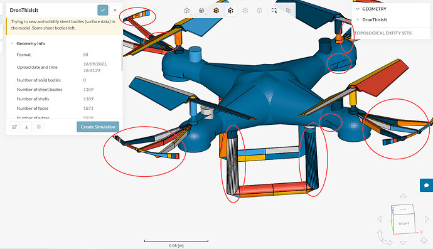Select the DronThisIsIt geometry item
The height and width of the screenshot is (249, 433).
(x=375, y=19)
